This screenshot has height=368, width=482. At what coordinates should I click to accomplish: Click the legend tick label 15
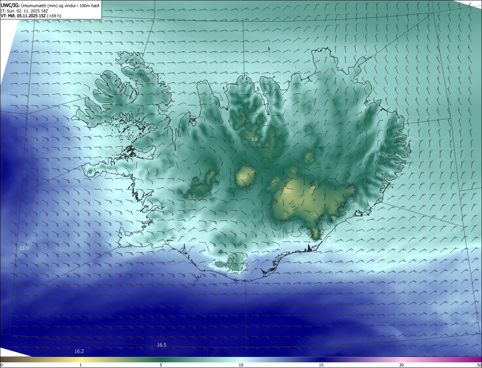pos(321,365)
